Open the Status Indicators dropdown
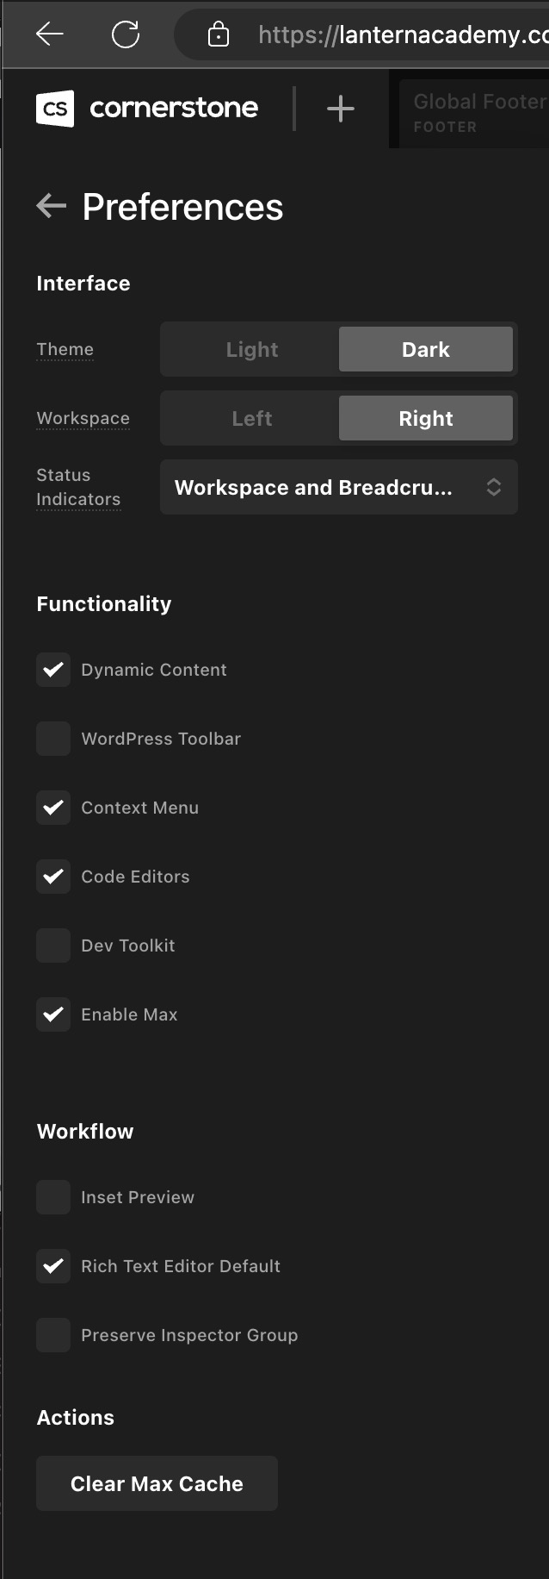Viewport: 549px width, 1579px height. click(338, 487)
